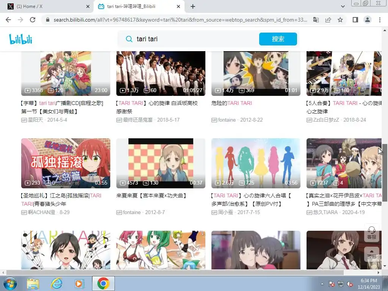388x291 pixels.
Task: Show hidden system tray icons arrow
Action: (322, 284)
